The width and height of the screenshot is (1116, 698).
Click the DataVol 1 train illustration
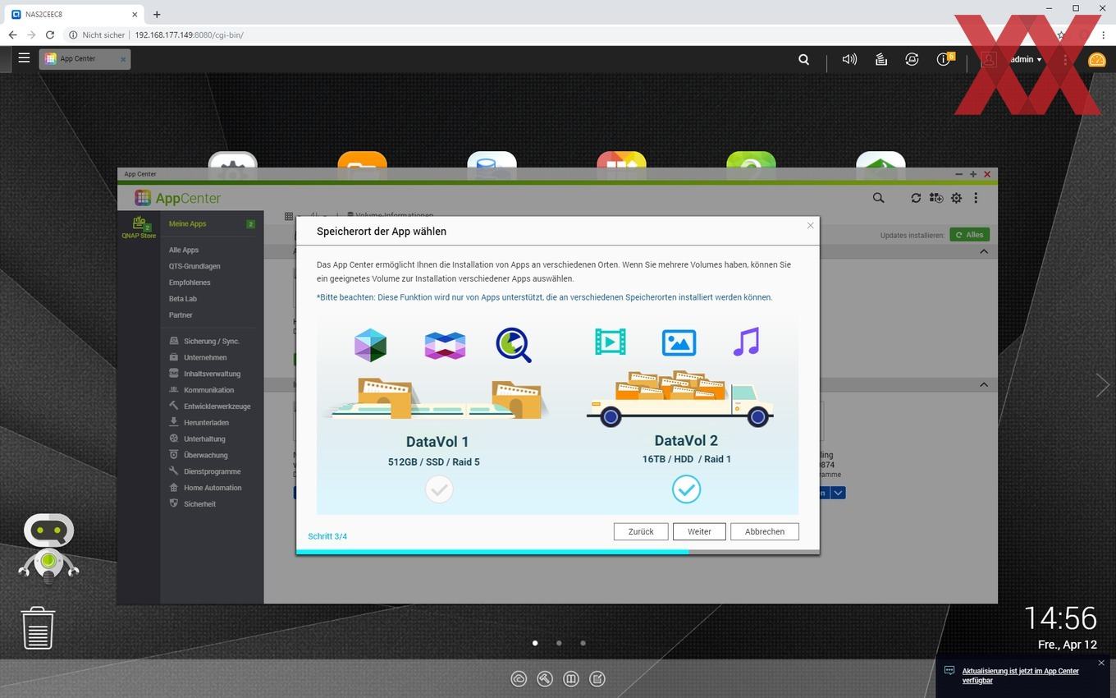pyautogui.click(x=436, y=398)
